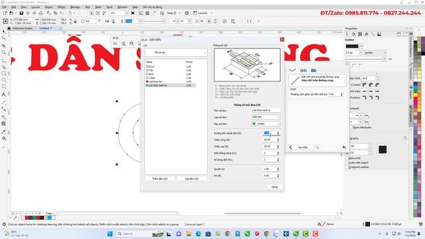Select the first line cap style icon
425x239 pixels.
click(365, 92)
